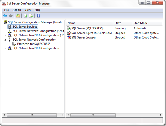Click icon of bottom SQL Native Client 10.0 Configuration
The height and width of the screenshot is (126, 166).
tap(10, 48)
